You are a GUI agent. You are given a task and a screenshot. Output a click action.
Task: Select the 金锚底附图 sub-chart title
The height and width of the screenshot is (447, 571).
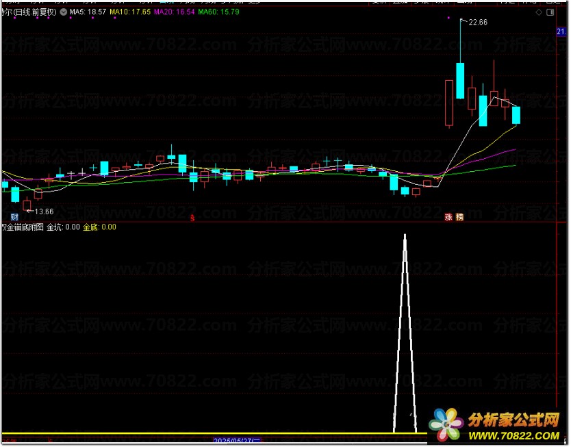[x=23, y=227]
